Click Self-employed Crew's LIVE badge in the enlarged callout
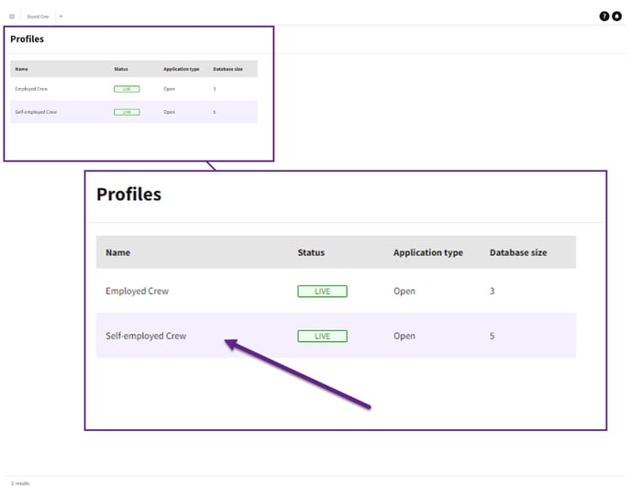The image size is (631, 488). 322,337
